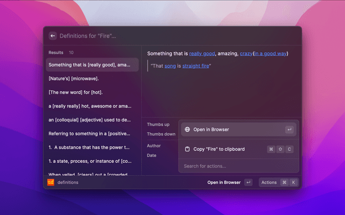Click the Enter key icon in the action panel
The image size is (345, 215).
coord(289,130)
